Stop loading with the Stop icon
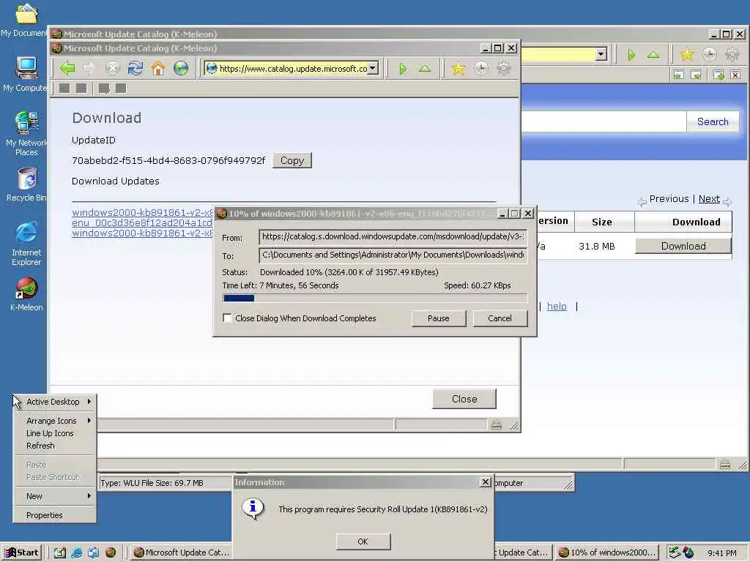Screen dimensions: 750x562 (112, 68)
